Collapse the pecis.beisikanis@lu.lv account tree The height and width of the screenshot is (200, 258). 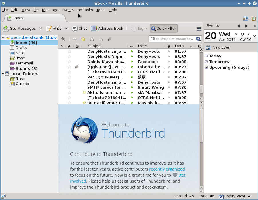(3, 38)
